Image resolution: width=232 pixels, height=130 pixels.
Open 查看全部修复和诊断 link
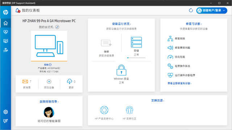tap(179, 83)
